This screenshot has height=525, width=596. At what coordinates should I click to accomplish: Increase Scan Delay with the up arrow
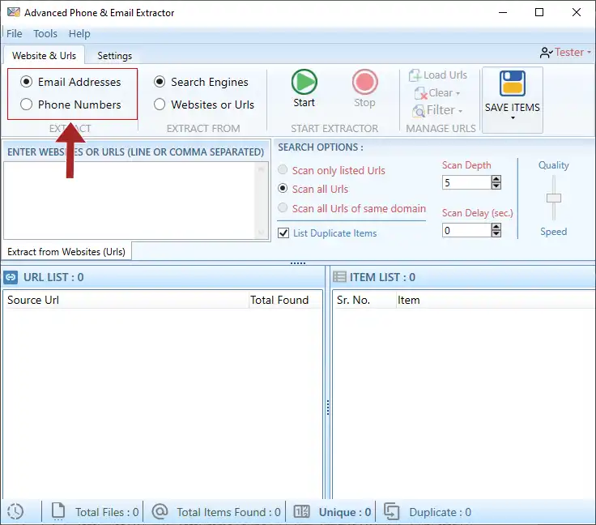point(496,227)
